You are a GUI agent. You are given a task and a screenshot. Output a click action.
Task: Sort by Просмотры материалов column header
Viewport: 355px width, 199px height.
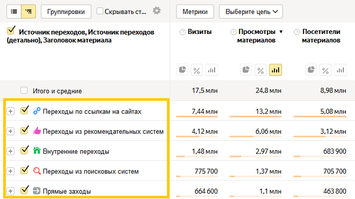(256, 36)
